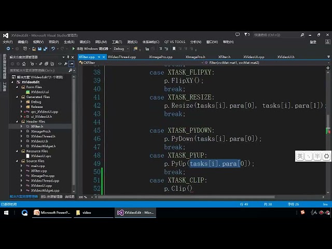
Task: Click the Home icon in Solution Explorer toolbar
Action: tap(24, 64)
